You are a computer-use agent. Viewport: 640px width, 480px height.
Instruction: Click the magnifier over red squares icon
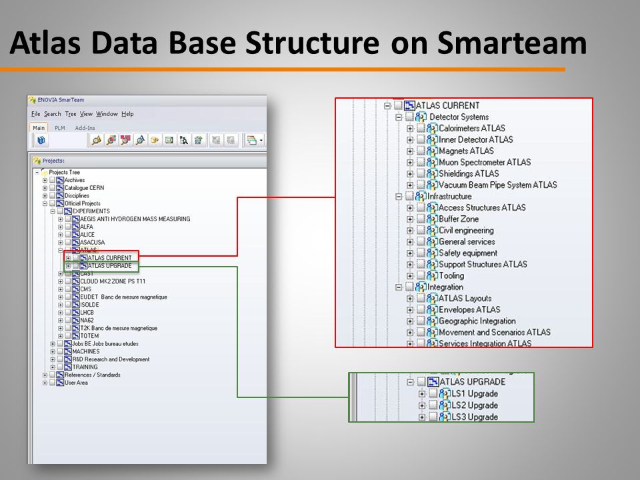coord(125,141)
